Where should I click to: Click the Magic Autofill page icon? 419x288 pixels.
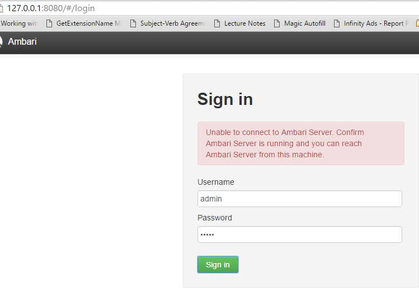pyautogui.click(x=277, y=23)
